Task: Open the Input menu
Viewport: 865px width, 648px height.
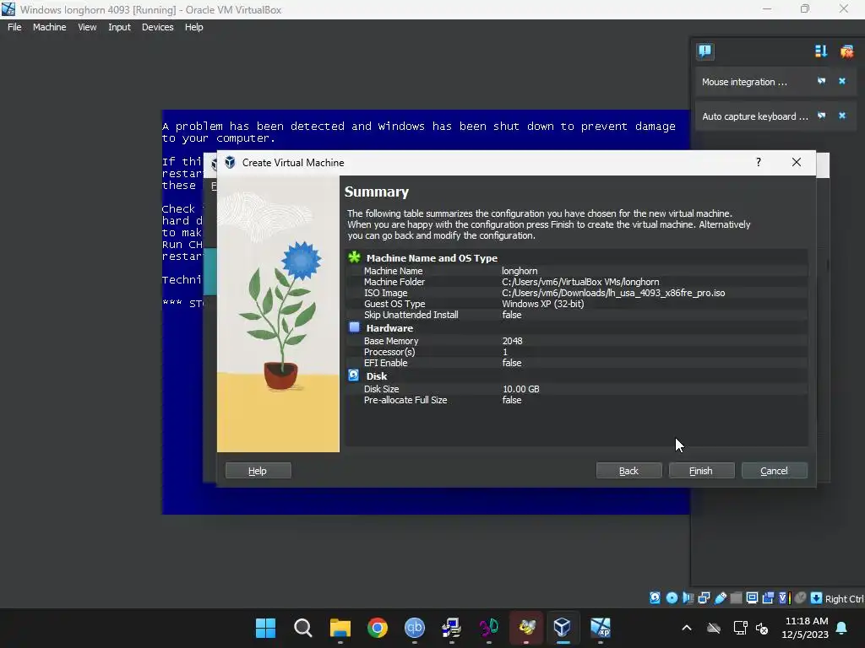Action: [x=119, y=27]
